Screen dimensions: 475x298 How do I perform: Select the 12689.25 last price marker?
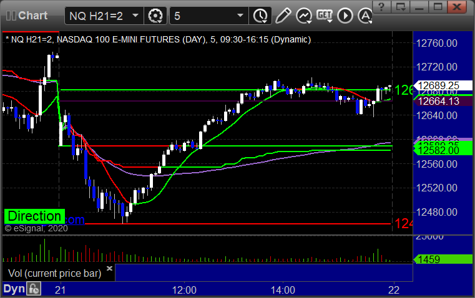click(x=443, y=85)
